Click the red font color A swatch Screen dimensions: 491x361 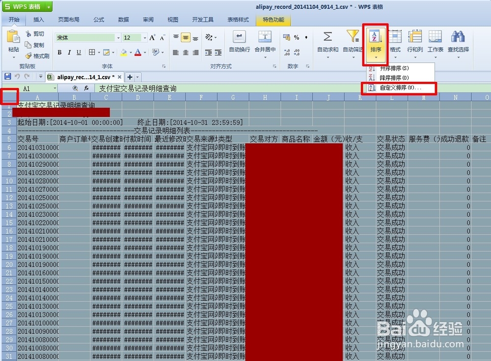[x=138, y=52]
